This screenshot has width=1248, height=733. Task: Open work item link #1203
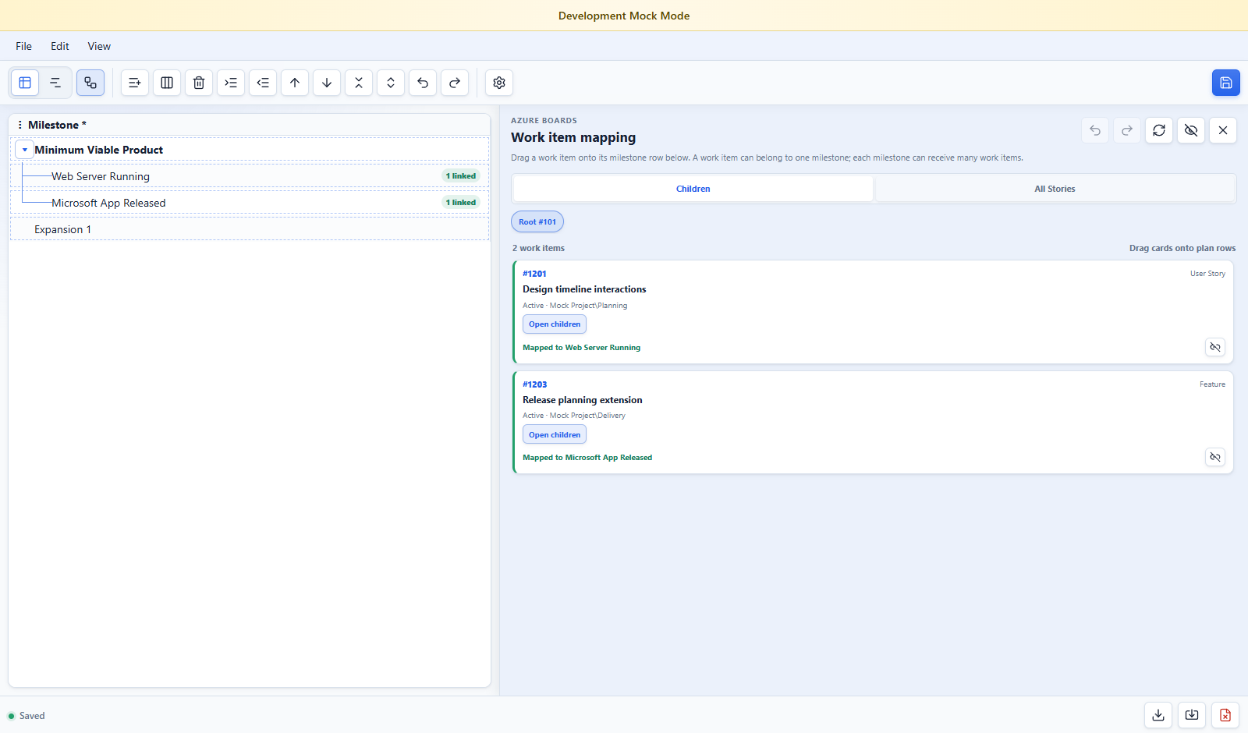534,384
